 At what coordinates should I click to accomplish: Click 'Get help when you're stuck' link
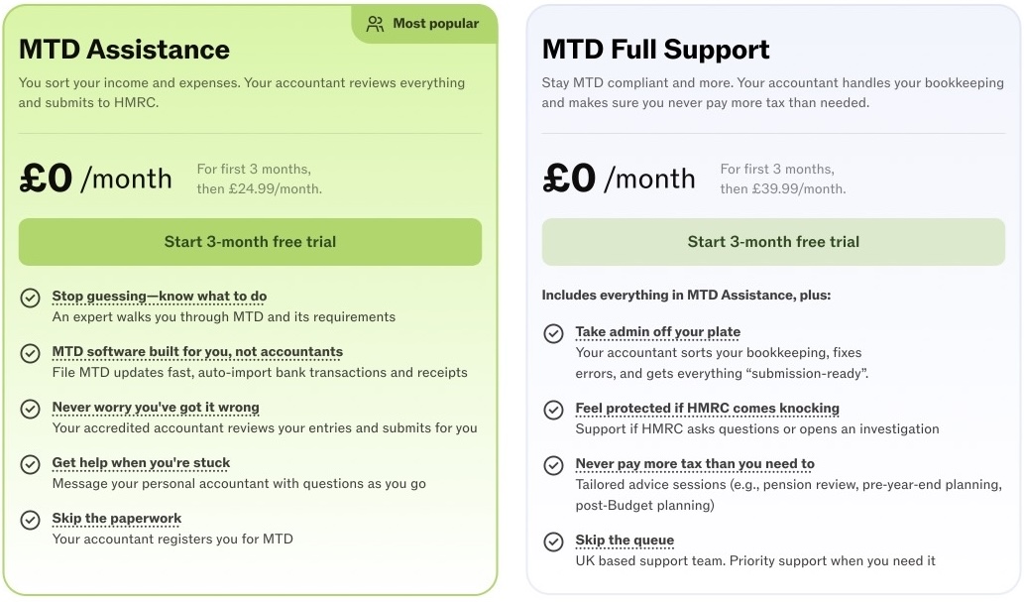(141, 462)
